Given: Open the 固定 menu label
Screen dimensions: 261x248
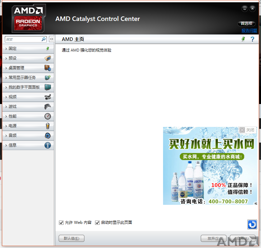Looking at the screenshot, I should point(13,49).
